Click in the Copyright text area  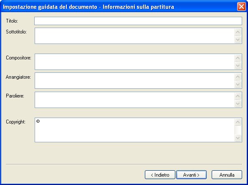point(134,130)
